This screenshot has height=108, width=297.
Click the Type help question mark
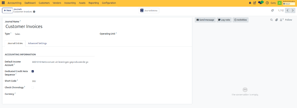click(x=11, y=33)
